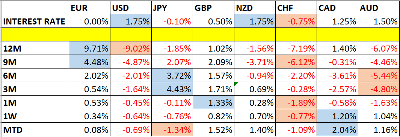Select the INTEREST RATE row label
The height and width of the screenshot is (137, 400).
(x=35, y=21)
